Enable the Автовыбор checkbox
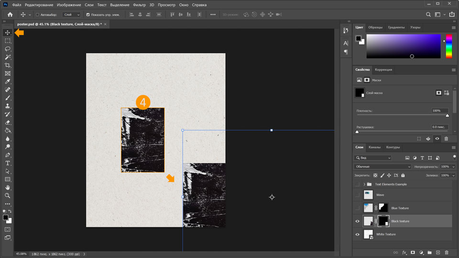The width and height of the screenshot is (459, 258). 38,15
